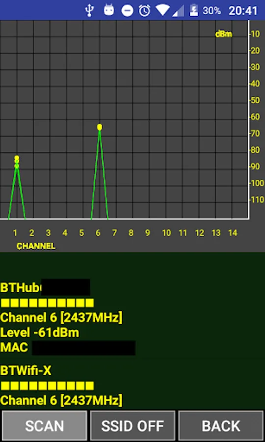The width and height of the screenshot is (265, 442).
Task: Tap the SCAN button
Action: coord(45,426)
